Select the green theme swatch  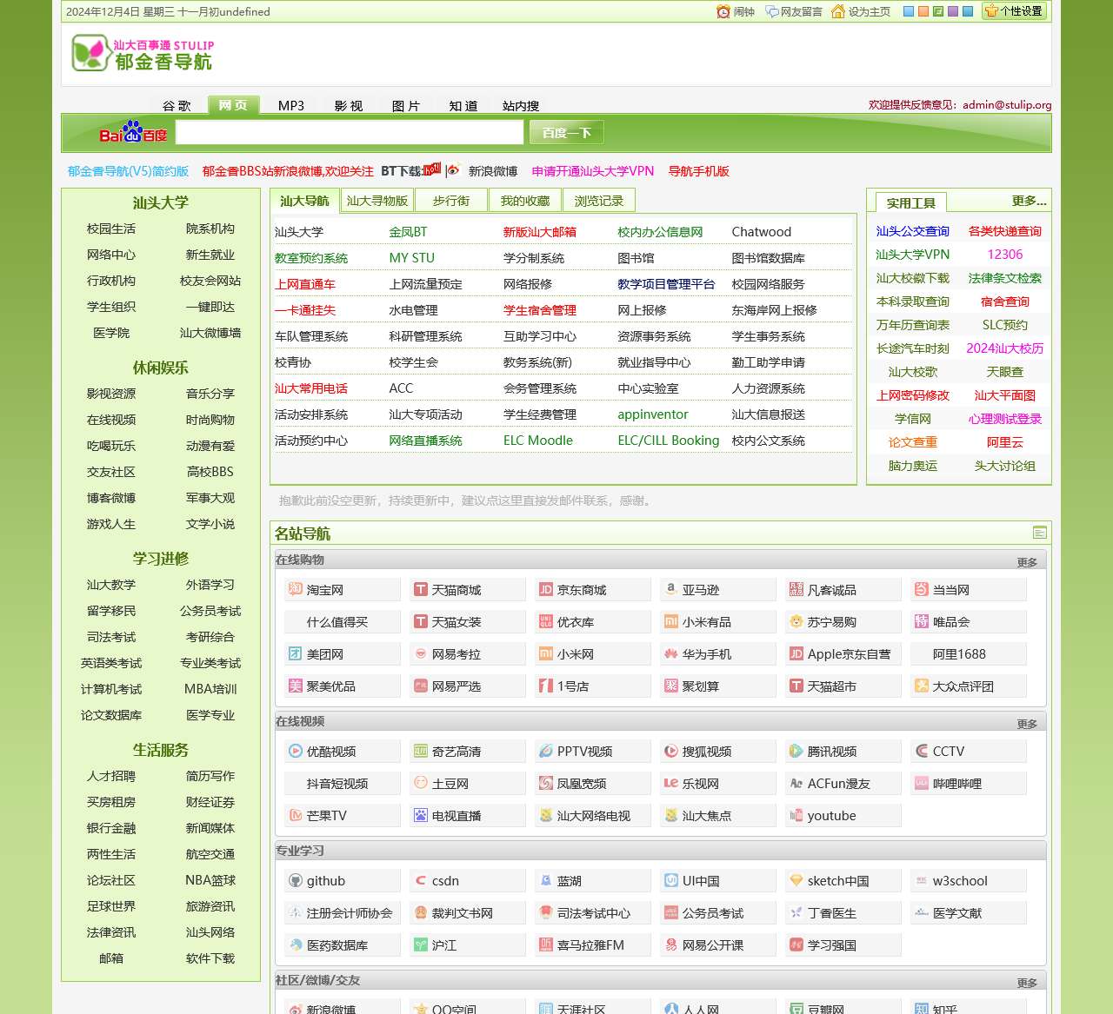938,11
